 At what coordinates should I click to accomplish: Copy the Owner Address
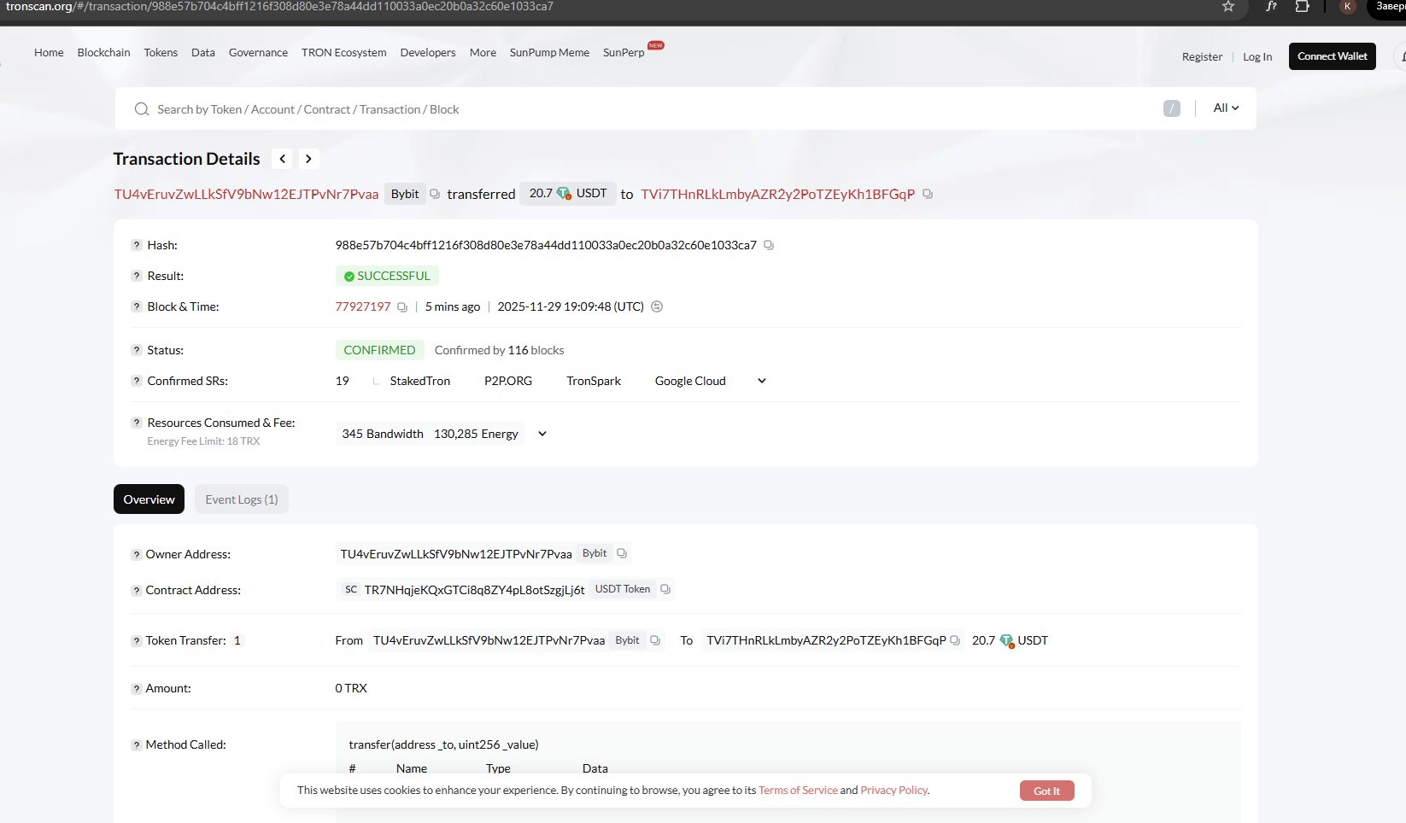(622, 553)
